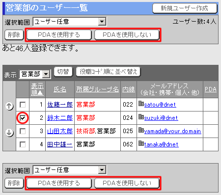Screen dimensions: 221x195
Task: Uncheck the checkbox for 鈴木二郎
Action: point(23,118)
